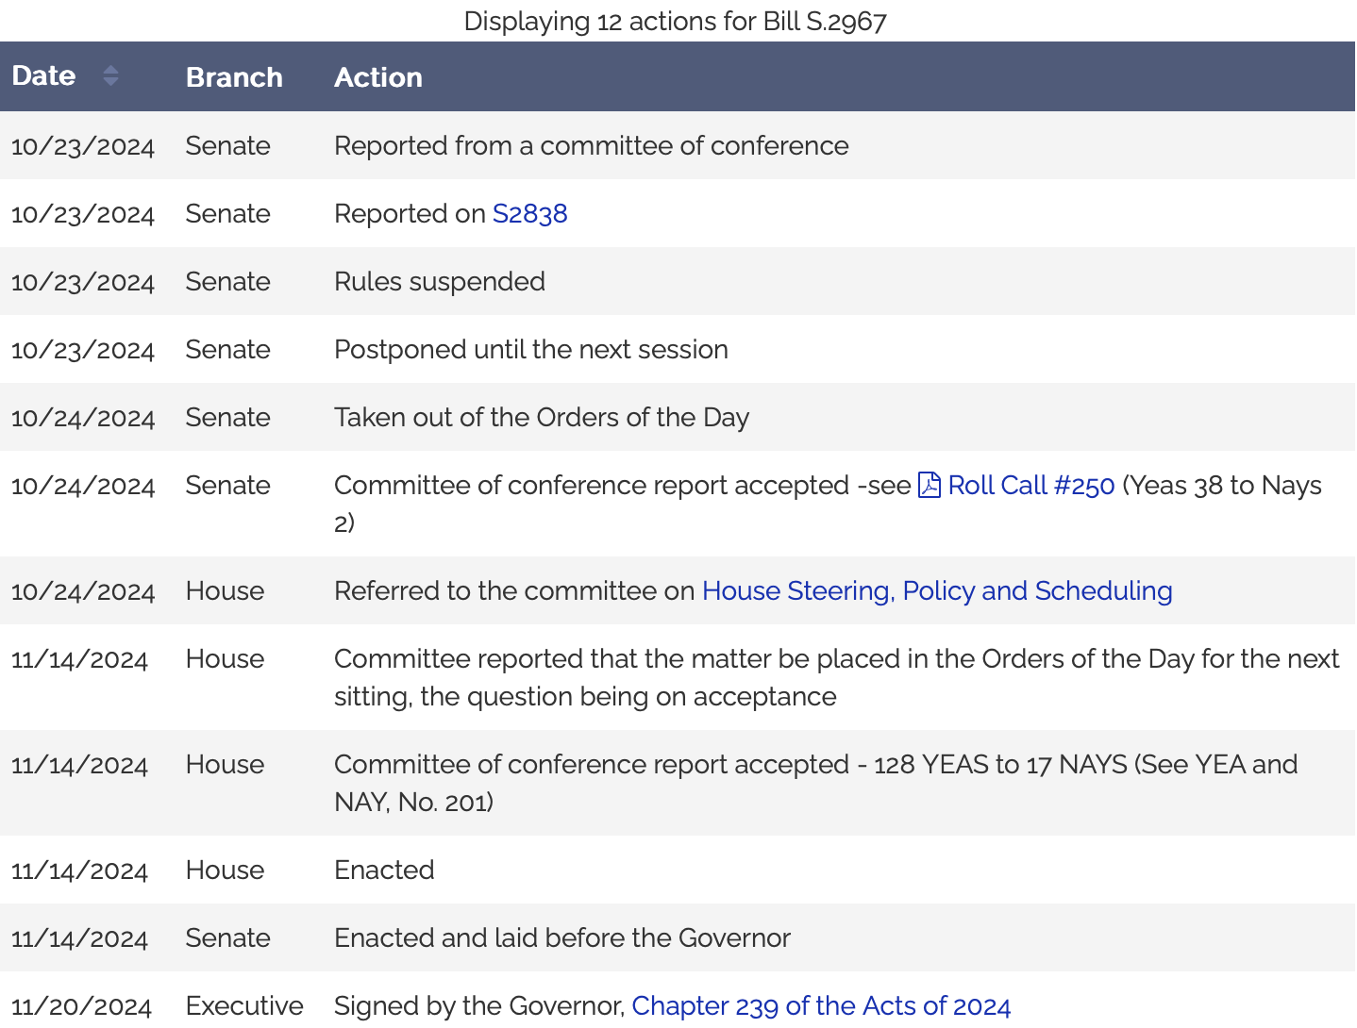Image resolution: width=1357 pixels, height=1028 pixels.
Task: Open Chapter 239 of the Acts of 2024
Action: tap(820, 1006)
